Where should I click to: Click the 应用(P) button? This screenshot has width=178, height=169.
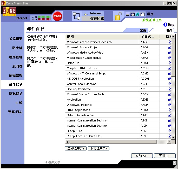[165, 156]
